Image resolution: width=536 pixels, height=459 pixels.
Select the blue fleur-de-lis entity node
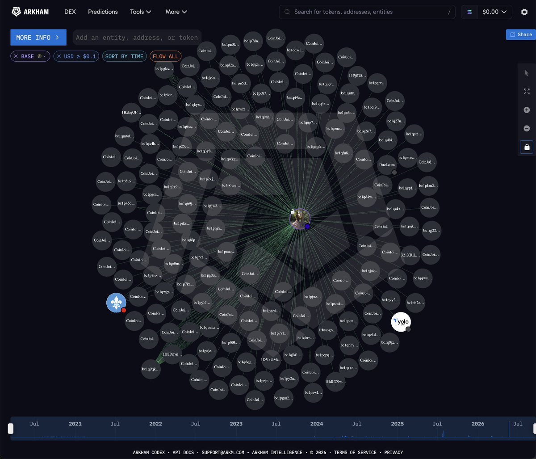116,303
